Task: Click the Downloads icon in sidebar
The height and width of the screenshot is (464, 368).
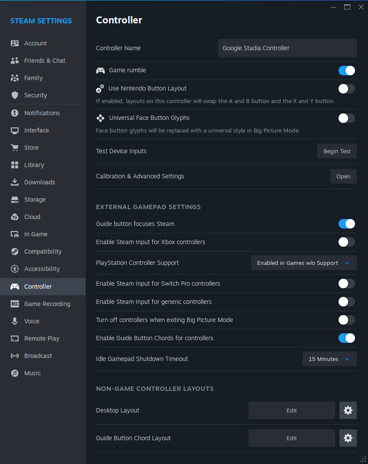Action: click(15, 182)
